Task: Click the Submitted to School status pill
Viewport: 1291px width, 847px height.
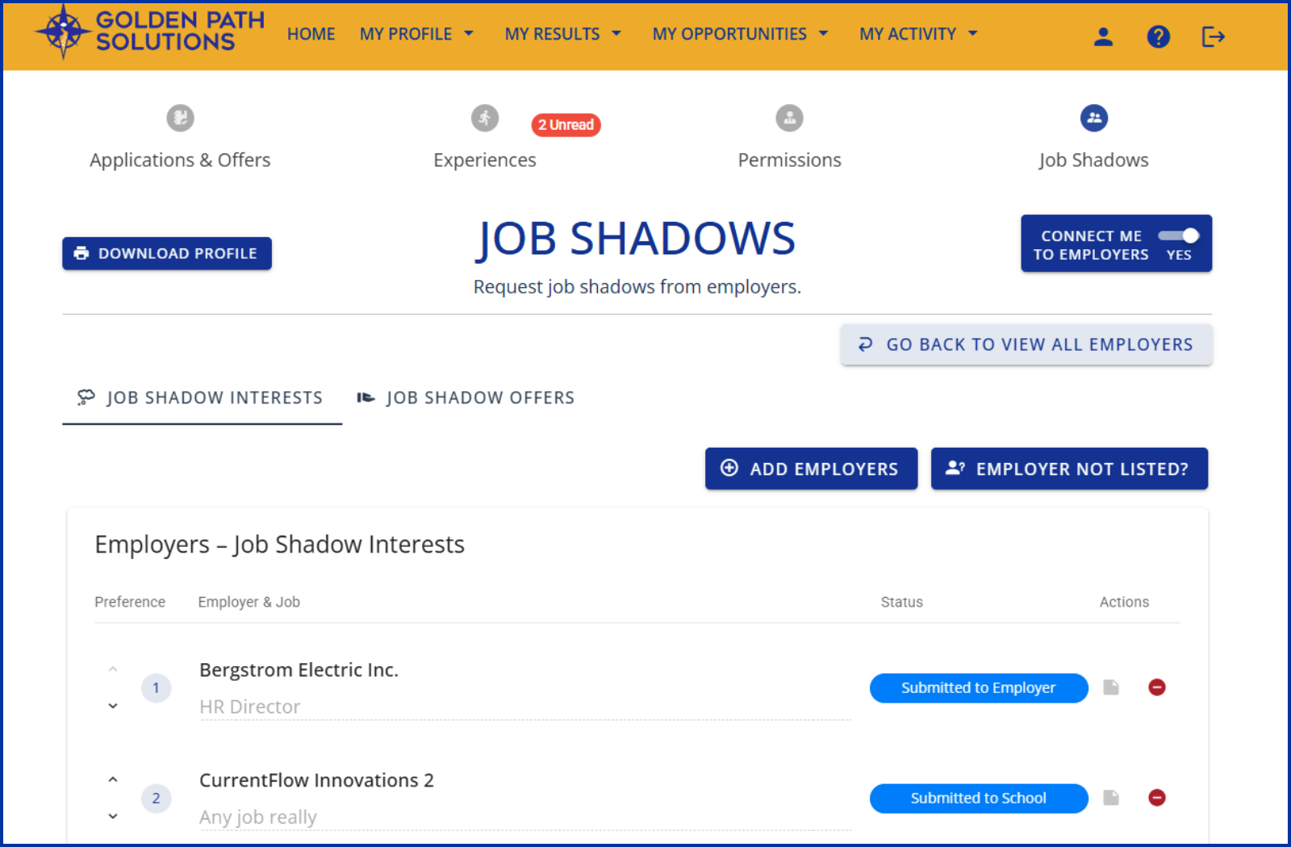Action: (979, 799)
